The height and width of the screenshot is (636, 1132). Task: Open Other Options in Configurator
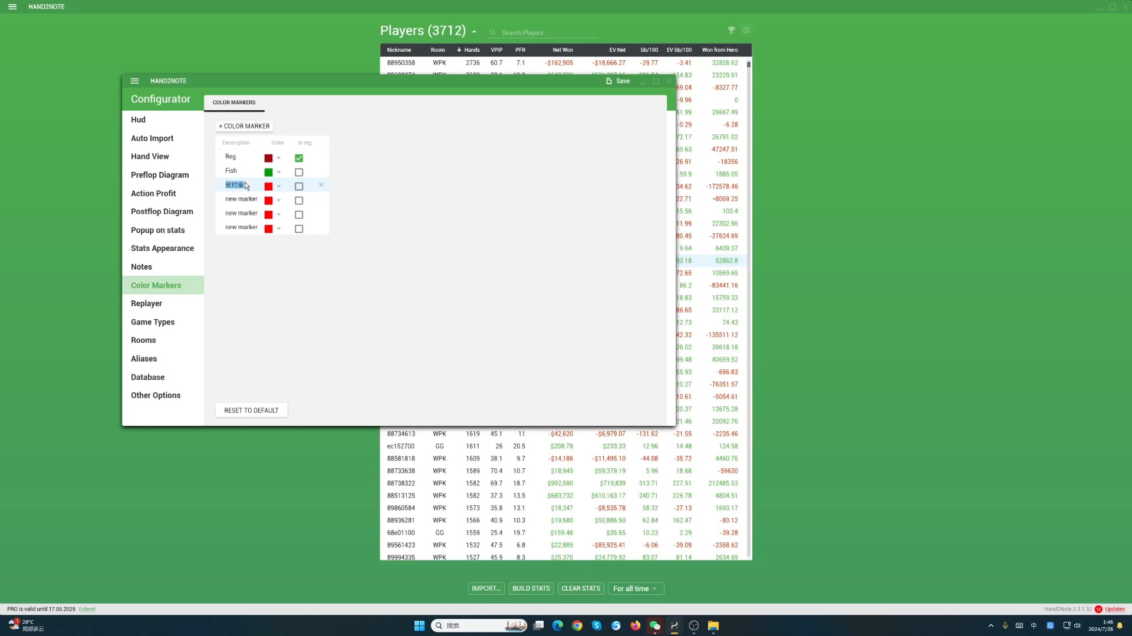(156, 396)
